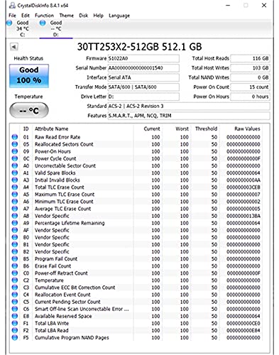Click status icon for Erase Fail Count
Image resolution: width=279 pixels, height=355 pixels.
[15, 266]
